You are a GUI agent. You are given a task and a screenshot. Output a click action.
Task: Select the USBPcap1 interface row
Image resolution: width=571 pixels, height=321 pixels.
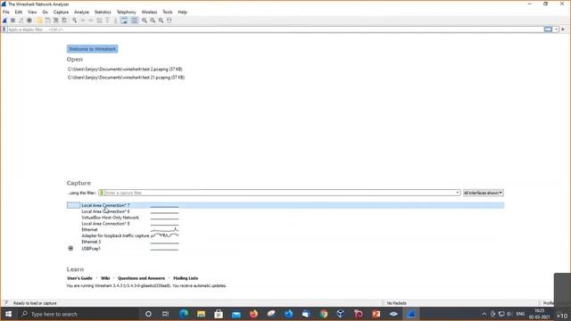pos(285,249)
